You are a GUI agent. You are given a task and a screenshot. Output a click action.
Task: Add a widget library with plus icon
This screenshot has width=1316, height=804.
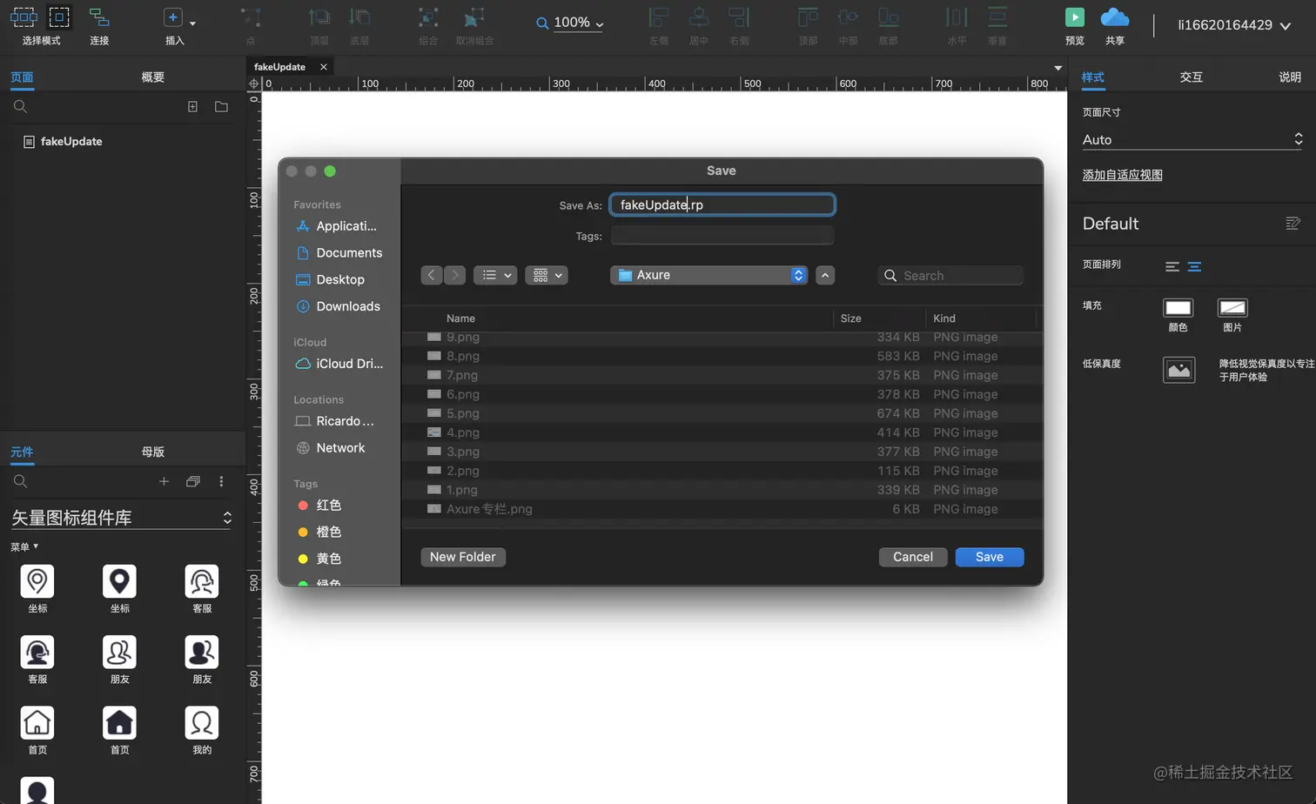(164, 481)
